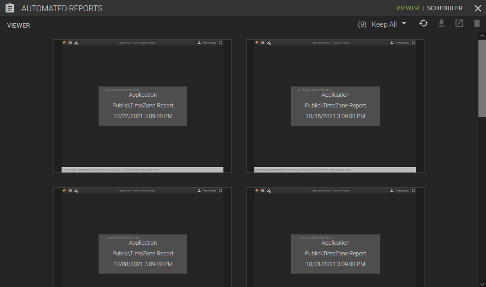Click fullscreen icon in 10/01/2021 report preview
486x287 pixels.
tap(413, 191)
